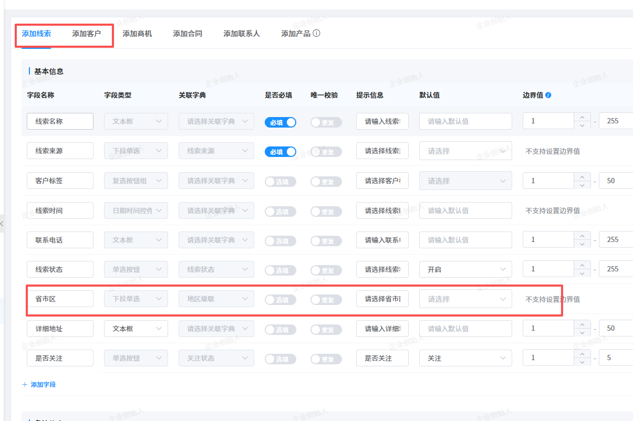Open the 字段类型 dropdown for 详细地址
This screenshot has height=421, width=633.
(x=136, y=329)
